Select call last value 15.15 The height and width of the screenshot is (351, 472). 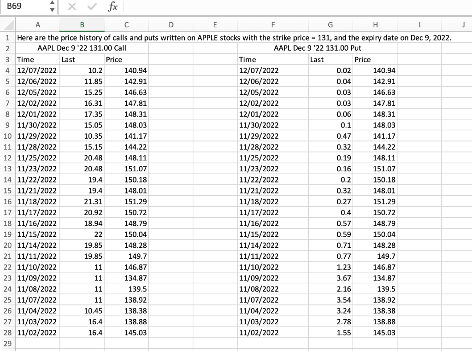point(82,147)
